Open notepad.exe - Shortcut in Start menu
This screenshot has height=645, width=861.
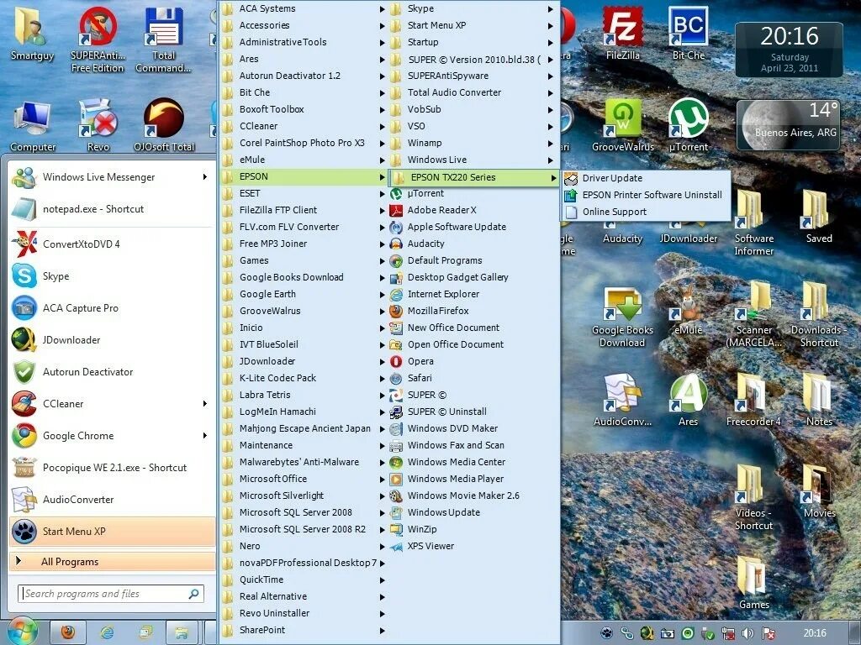pyautogui.click(x=112, y=209)
